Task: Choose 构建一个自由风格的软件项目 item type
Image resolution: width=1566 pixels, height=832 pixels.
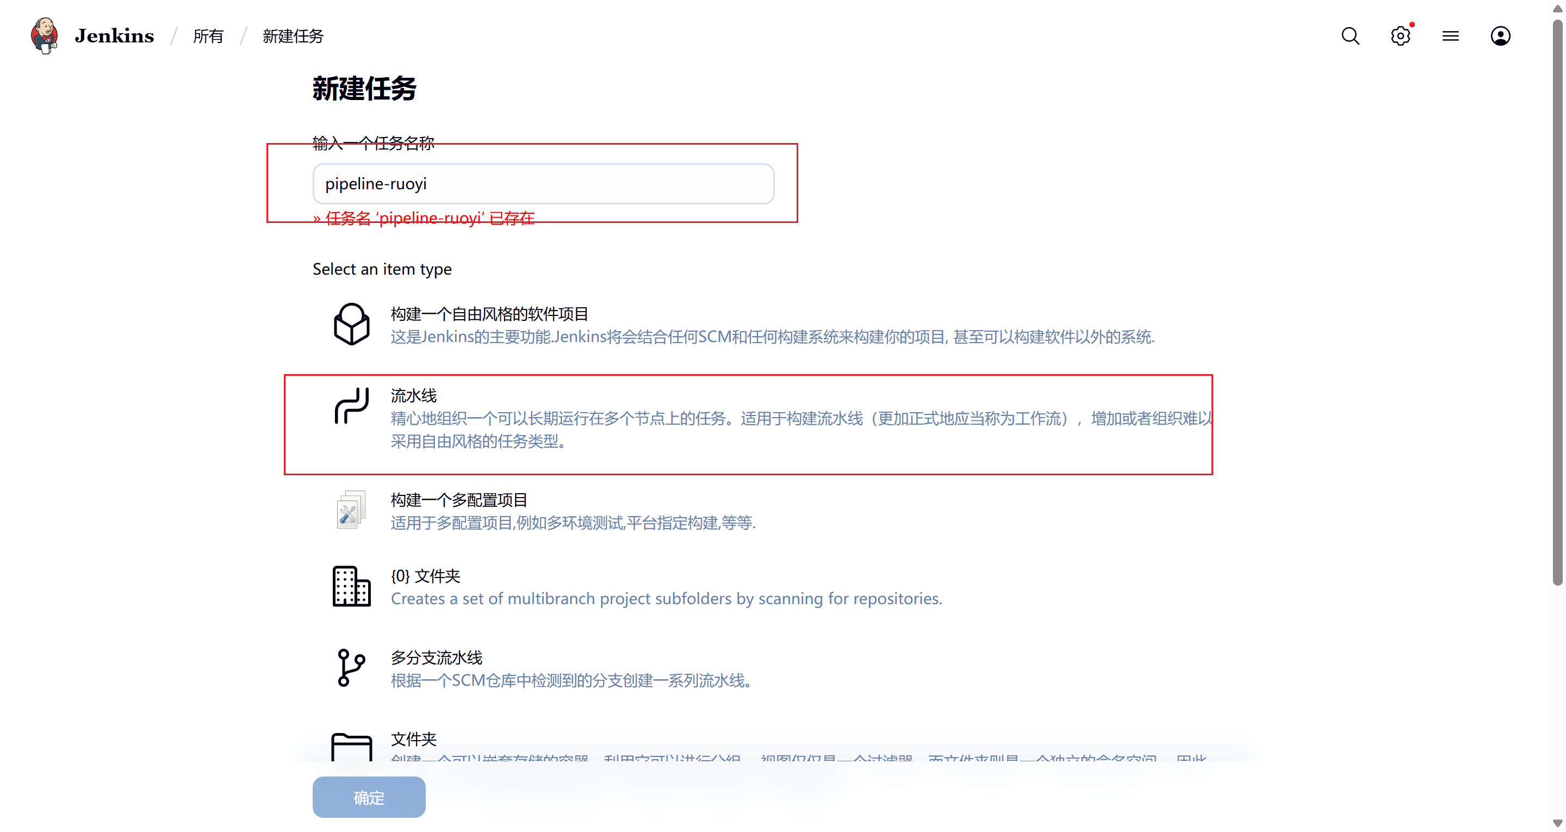Action: pyautogui.click(x=489, y=314)
